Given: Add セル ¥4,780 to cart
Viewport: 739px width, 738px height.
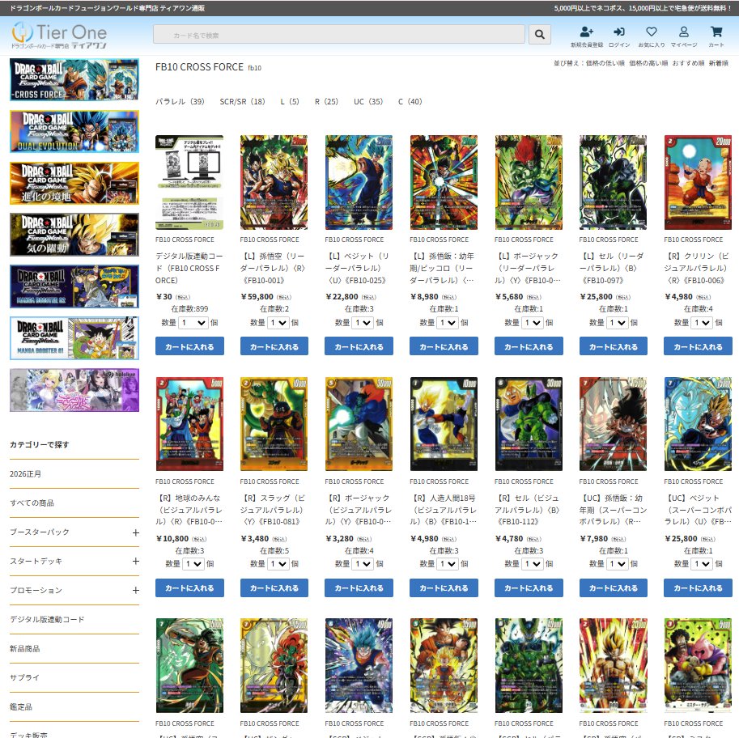Looking at the screenshot, I should pos(529,588).
